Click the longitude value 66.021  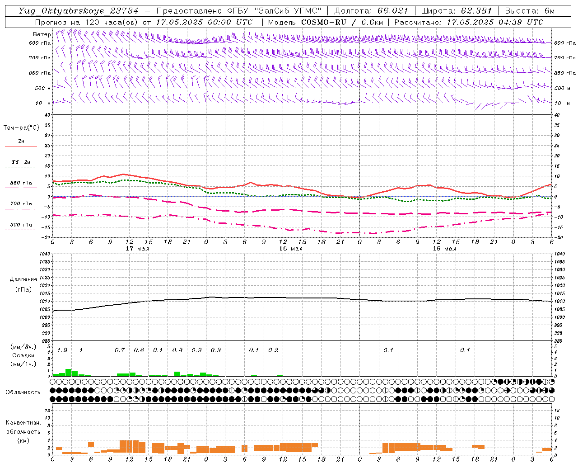click(392, 11)
